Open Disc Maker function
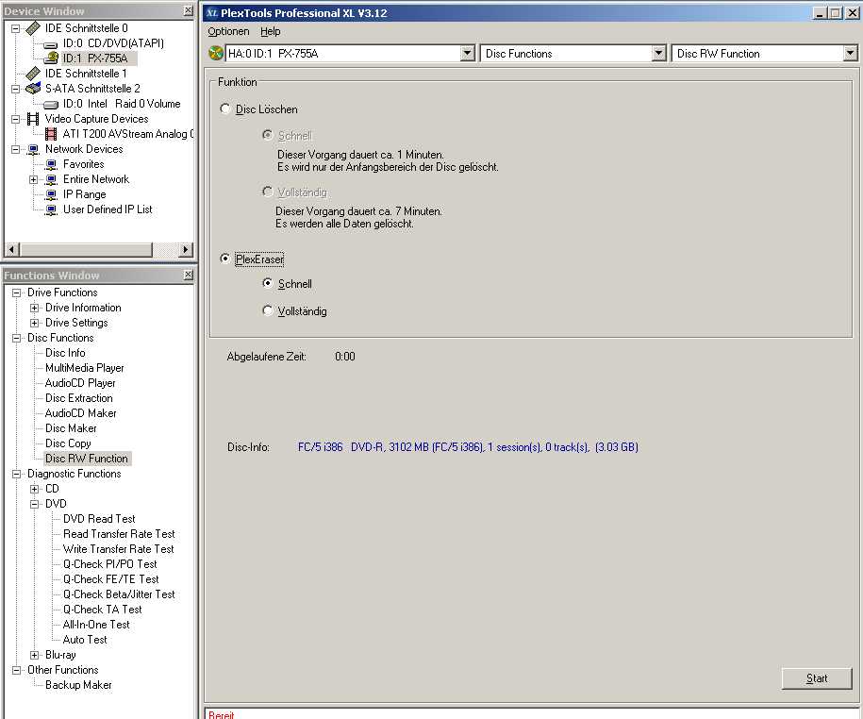Image resolution: width=863 pixels, height=719 pixels. coord(71,428)
